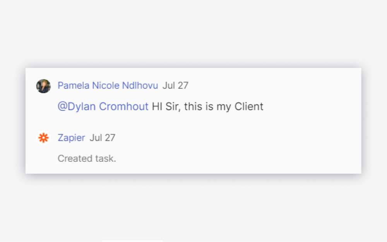Click Pamela's profile avatar photo
The image size is (387, 242).
43,86
